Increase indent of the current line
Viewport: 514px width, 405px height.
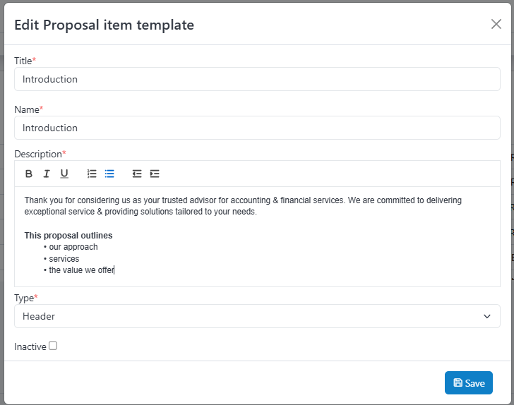click(155, 174)
